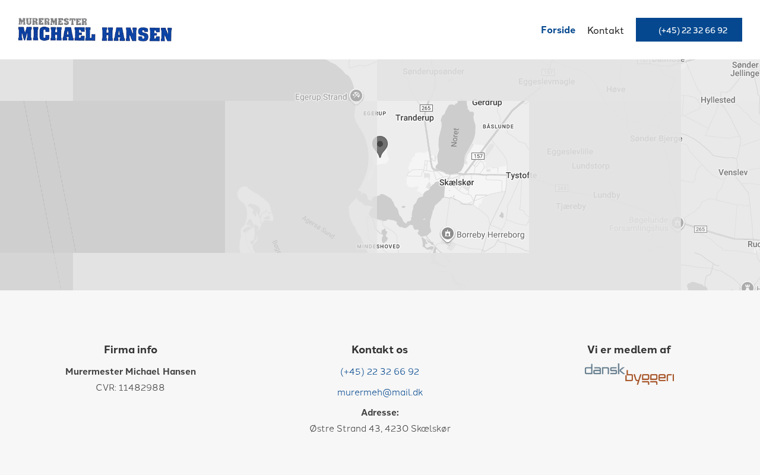760x475 pixels.
Task: Call via the blue header phone button
Action: [x=689, y=30]
